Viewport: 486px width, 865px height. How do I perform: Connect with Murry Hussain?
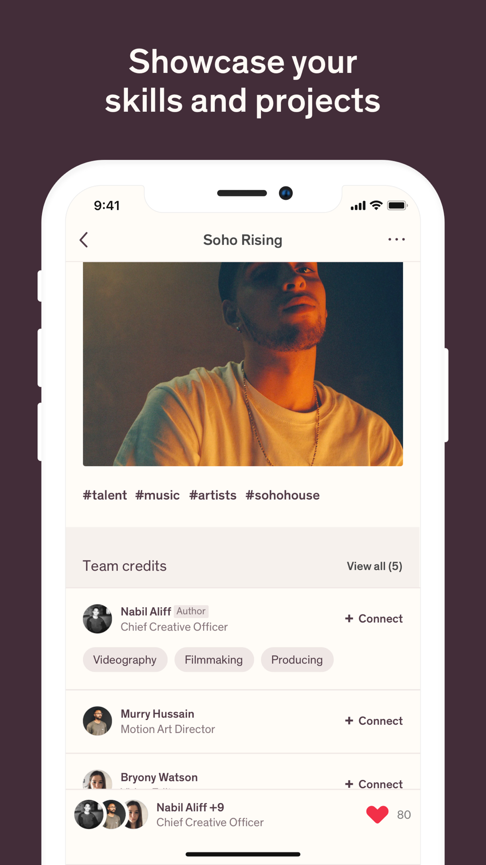pos(374,721)
